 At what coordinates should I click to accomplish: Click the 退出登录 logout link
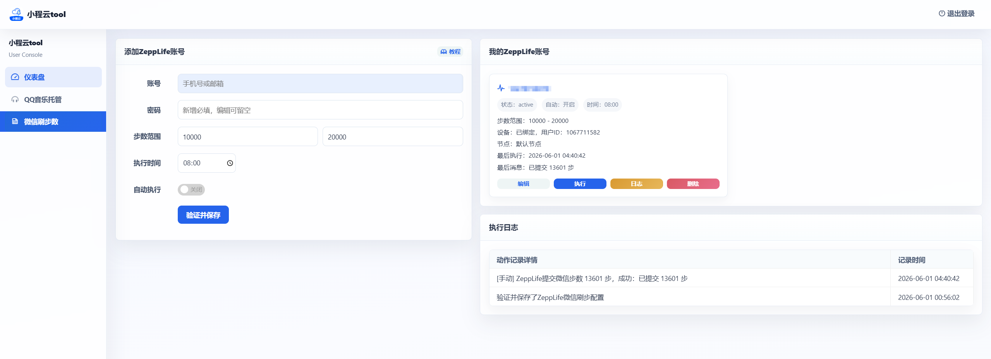coord(957,14)
